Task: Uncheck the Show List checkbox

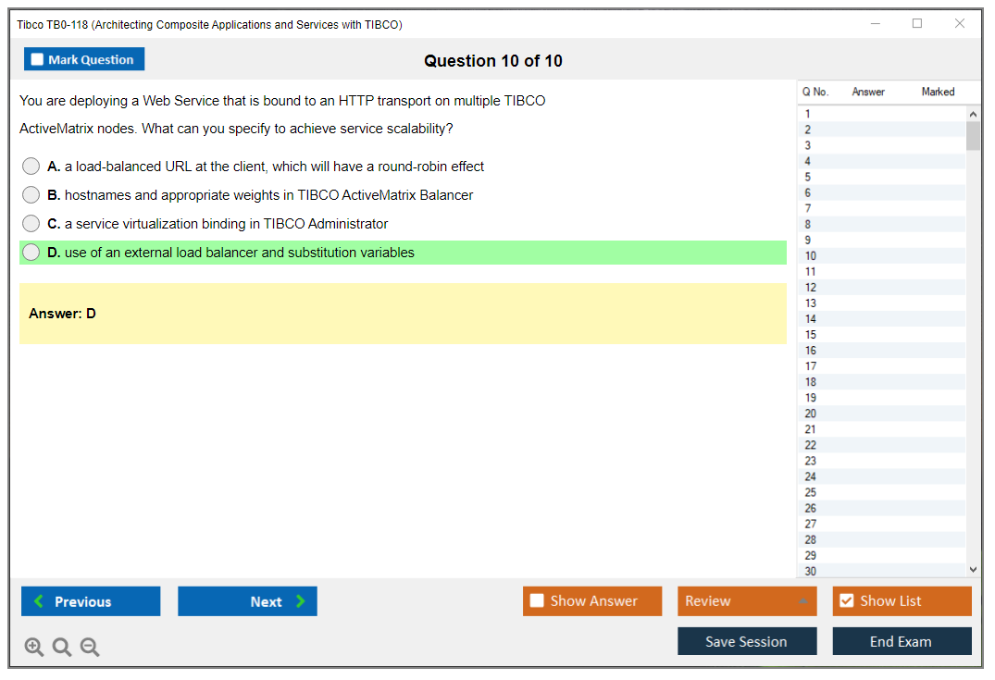Action: (x=847, y=601)
